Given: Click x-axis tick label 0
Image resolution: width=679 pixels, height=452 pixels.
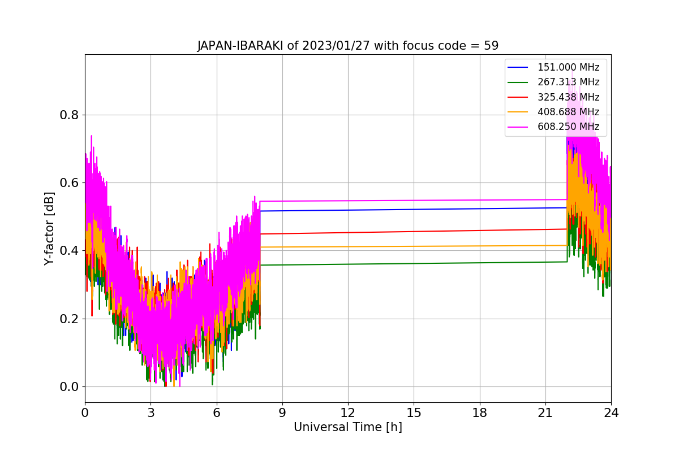Looking at the screenshot, I should [85, 412].
